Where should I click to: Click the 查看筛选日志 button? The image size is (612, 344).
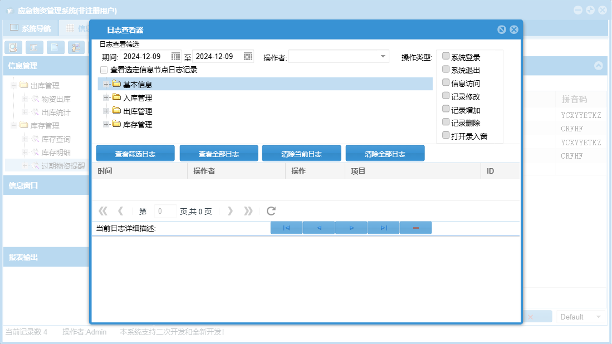(135, 154)
